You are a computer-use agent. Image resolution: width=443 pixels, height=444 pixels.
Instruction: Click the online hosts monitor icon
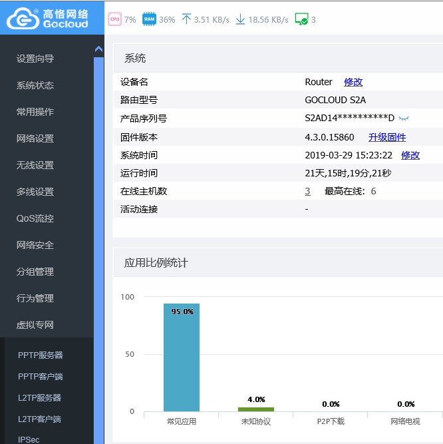(x=301, y=19)
